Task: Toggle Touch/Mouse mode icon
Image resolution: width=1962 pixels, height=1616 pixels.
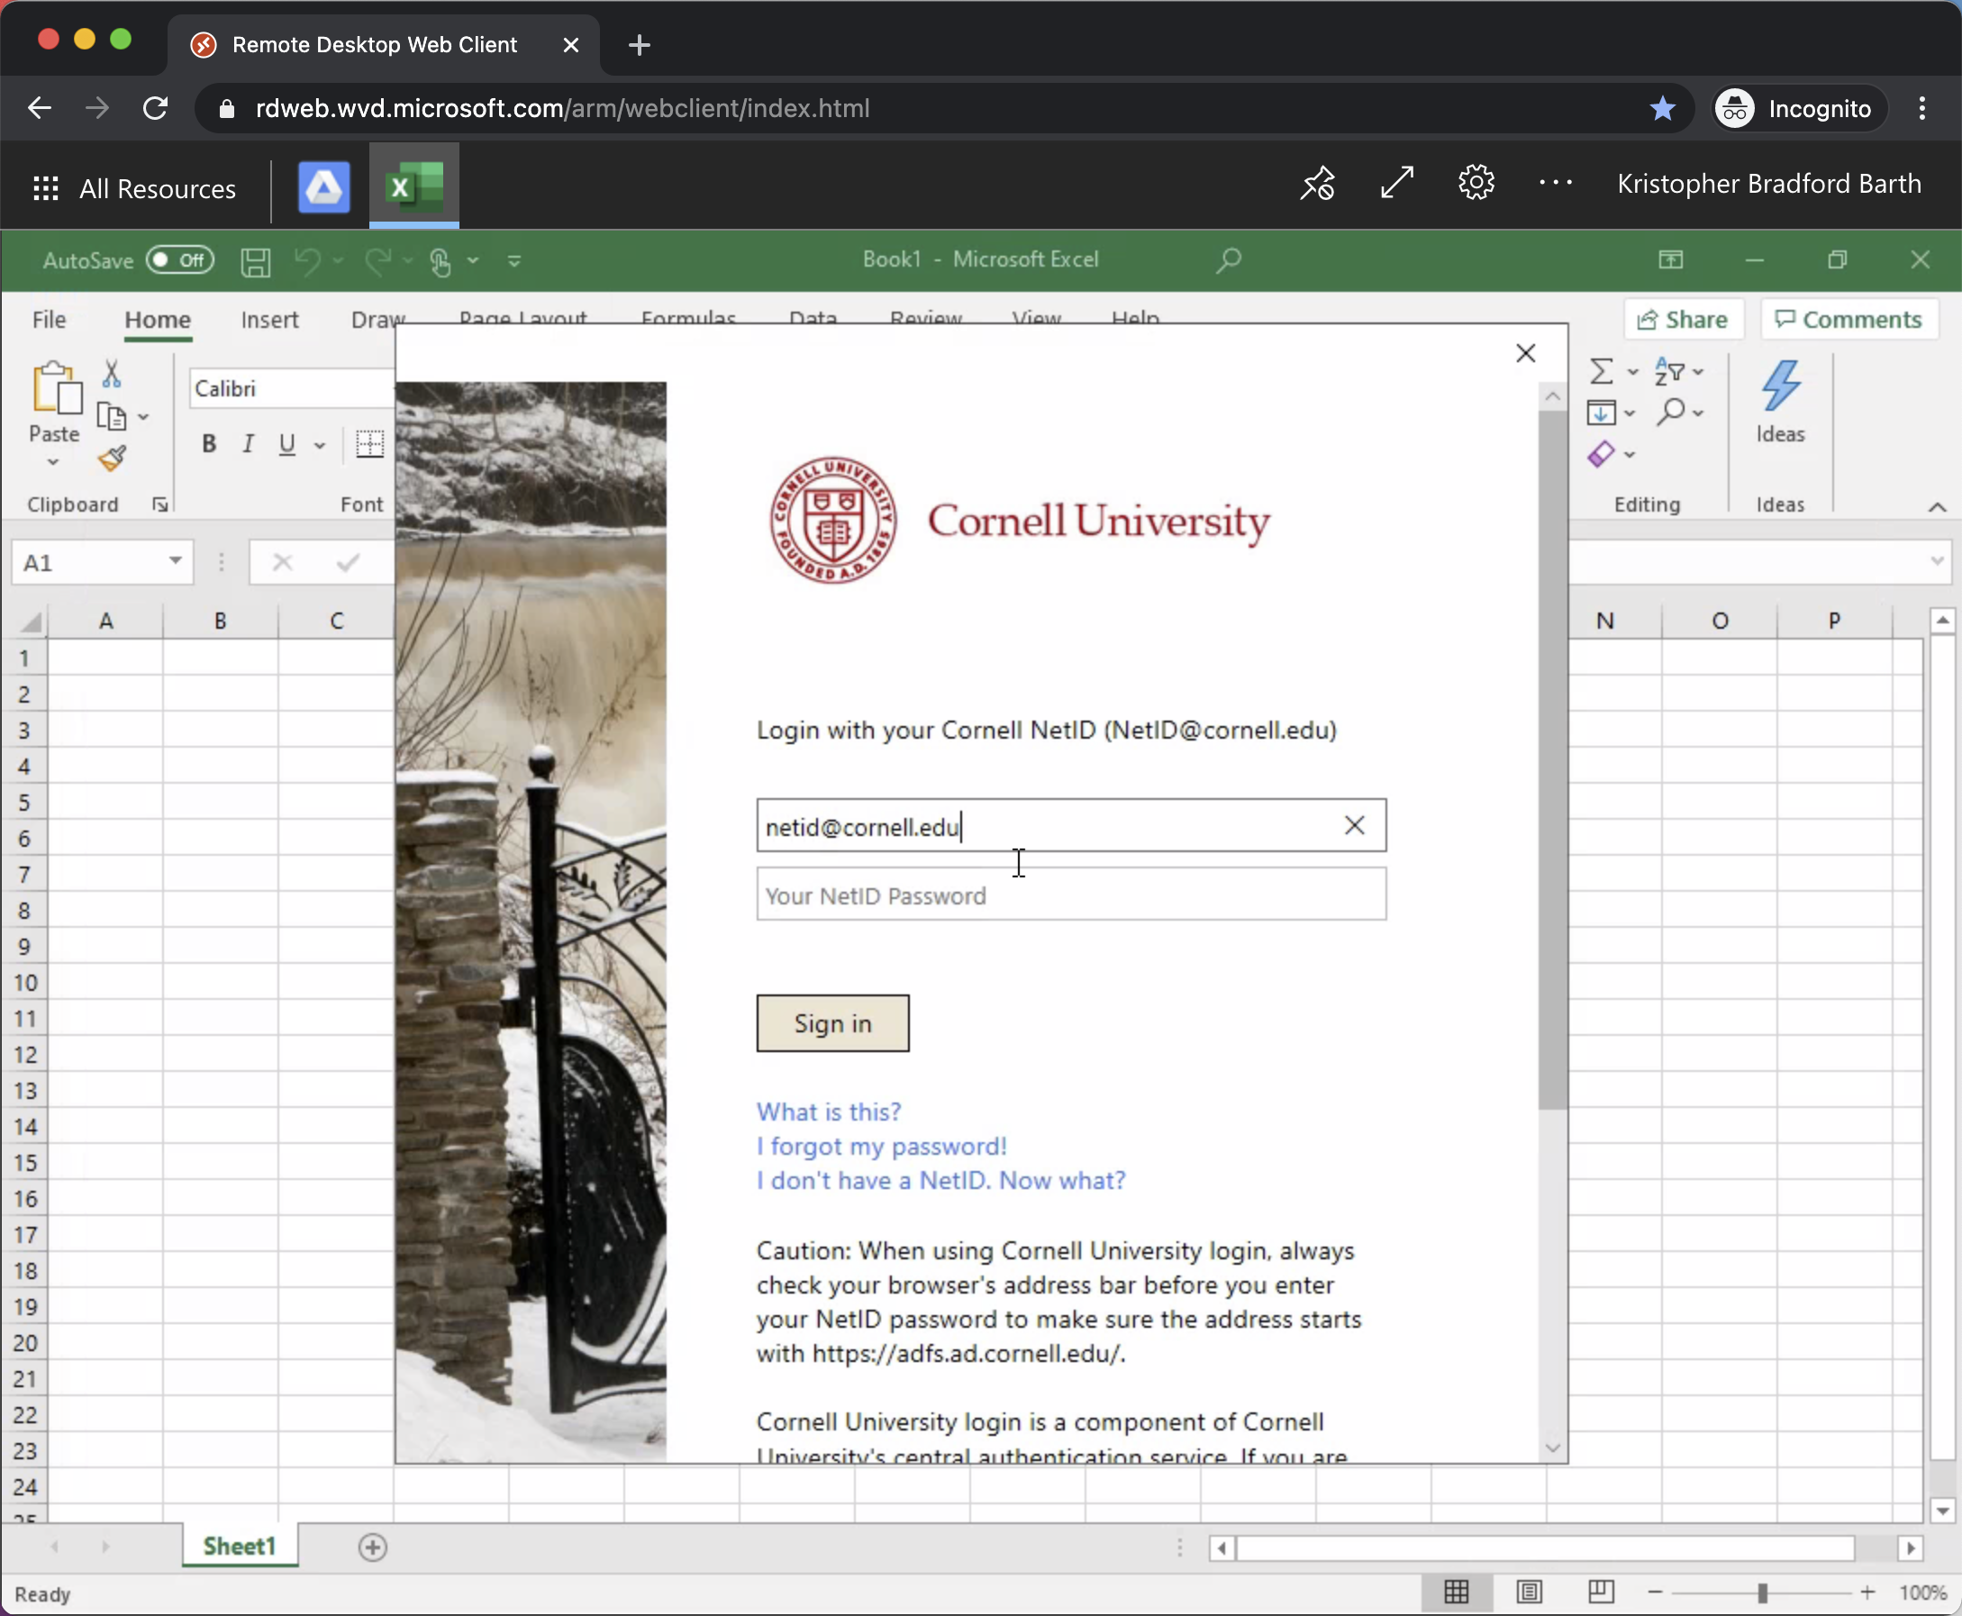Action: (441, 260)
